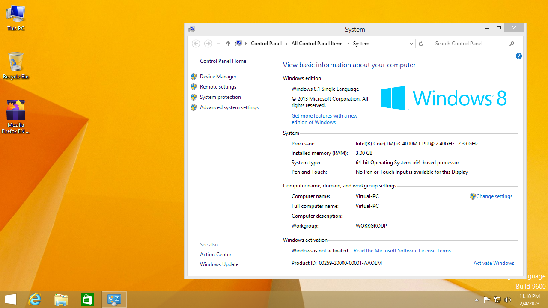Image resolution: width=548 pixels, height=308 pixels.
Task: Expand breadcrumb arrow after Control Panel
Action: click(x=287, y=44)
